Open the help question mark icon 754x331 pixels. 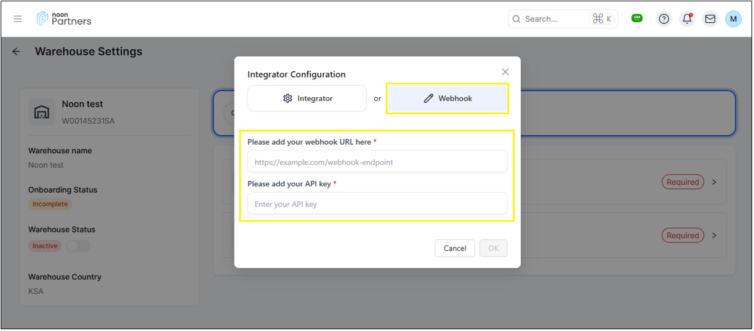click(x=664, y=19)
